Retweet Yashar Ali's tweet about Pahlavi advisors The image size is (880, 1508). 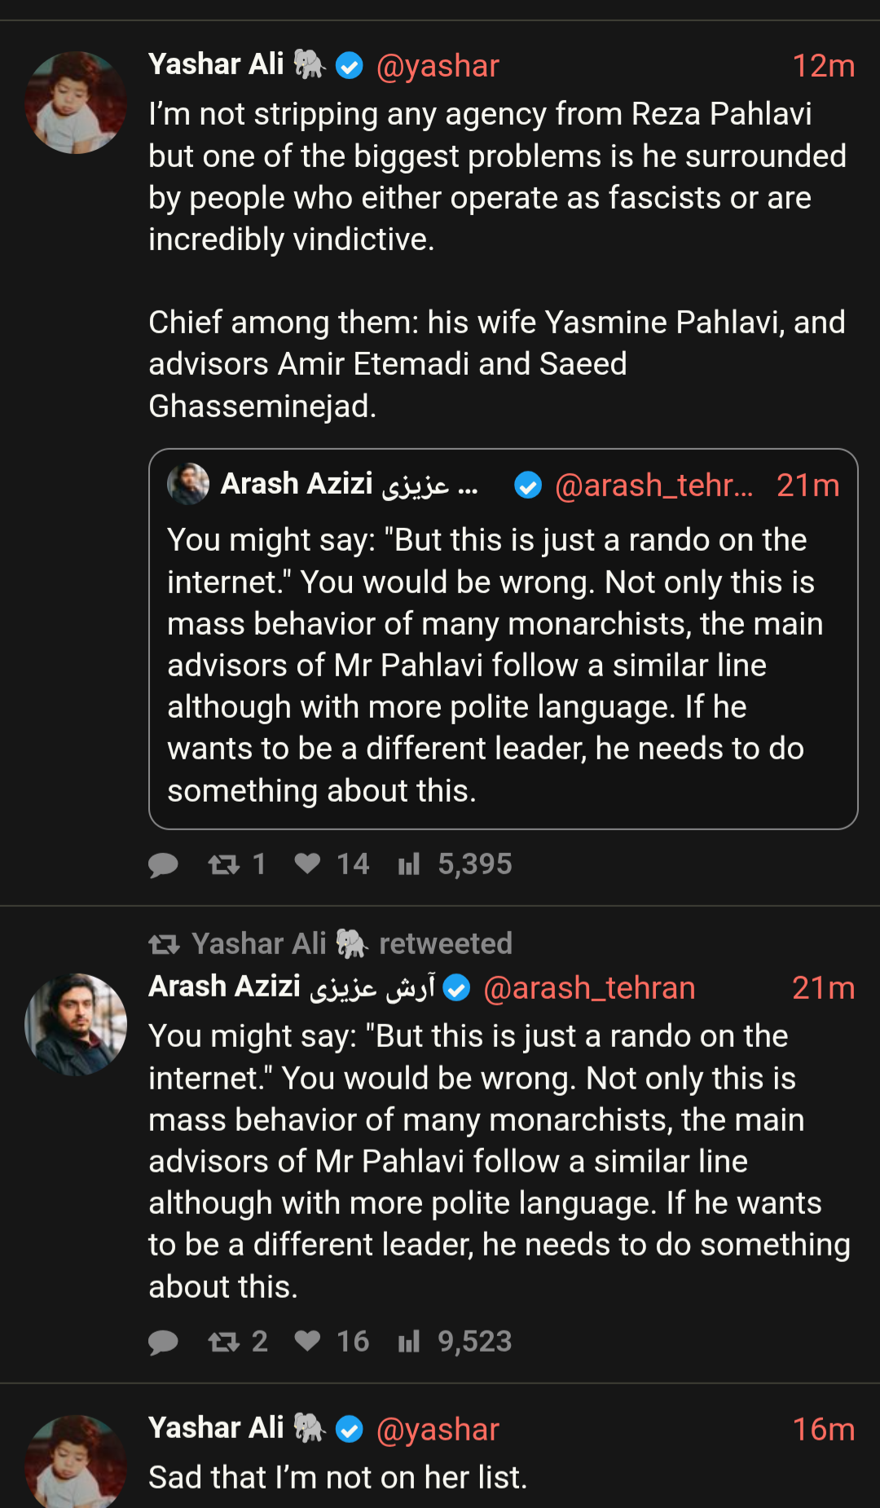coord(224,864)
